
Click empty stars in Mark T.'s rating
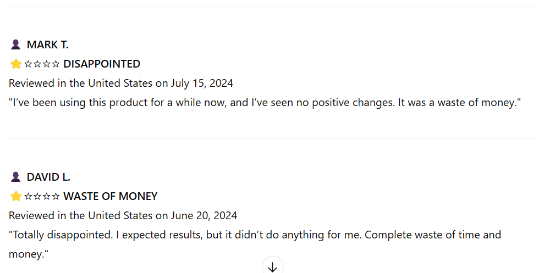[x=42, y=64]
